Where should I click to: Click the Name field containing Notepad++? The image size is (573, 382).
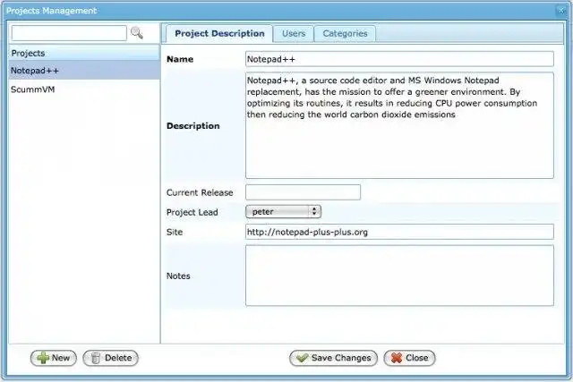pos(399,59)
